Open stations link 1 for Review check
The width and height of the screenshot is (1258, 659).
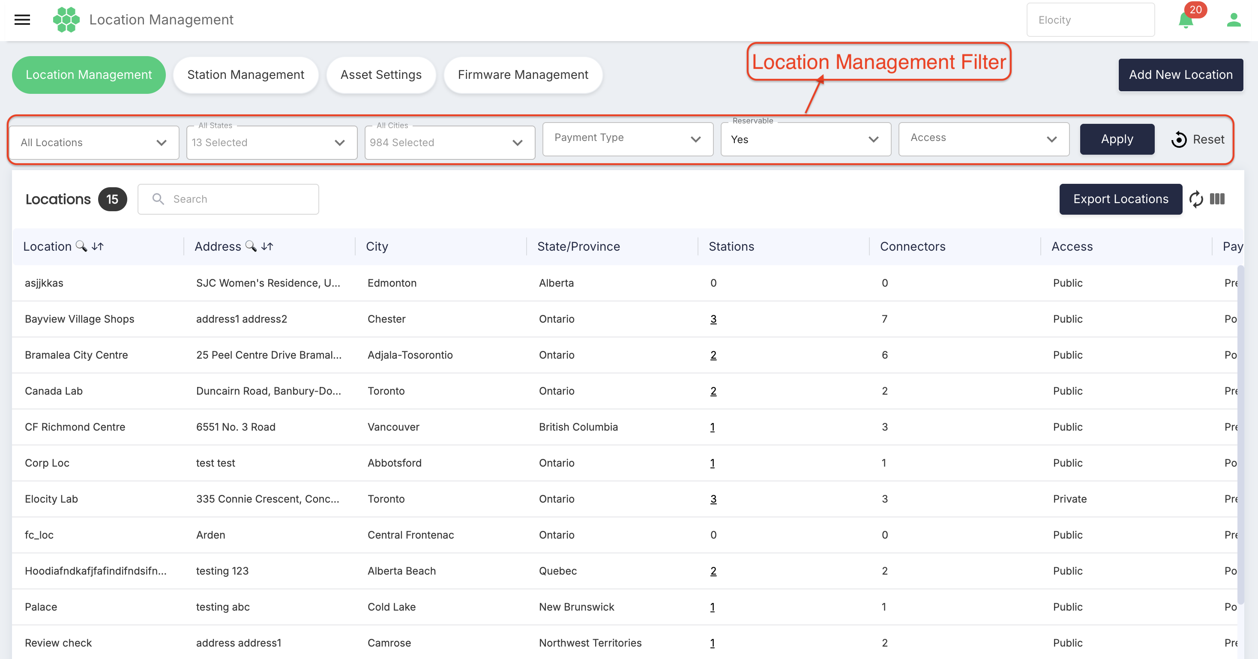tap(712, 644)
